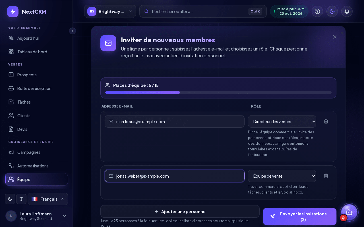Select Équipe in sidebar

[36, 179]
